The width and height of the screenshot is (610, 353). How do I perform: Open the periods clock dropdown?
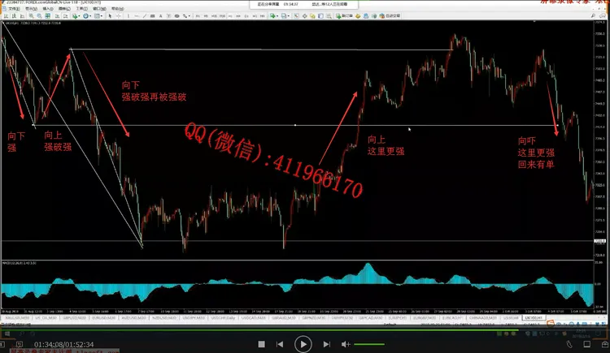click(x=87, y=16)
